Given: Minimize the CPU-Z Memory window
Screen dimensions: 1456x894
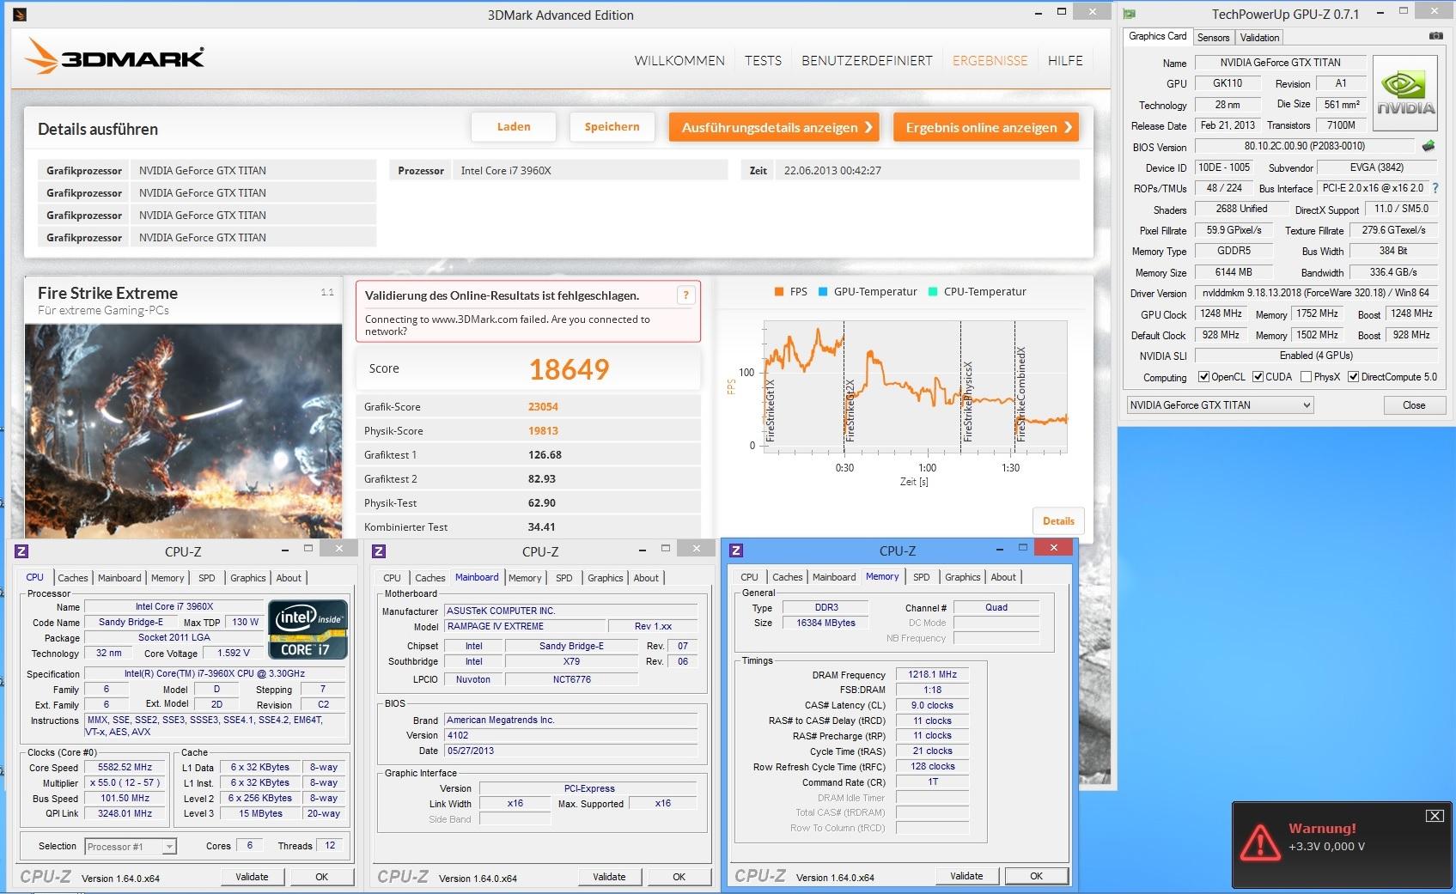Looking at the screenshot, I should [1000, 548].
